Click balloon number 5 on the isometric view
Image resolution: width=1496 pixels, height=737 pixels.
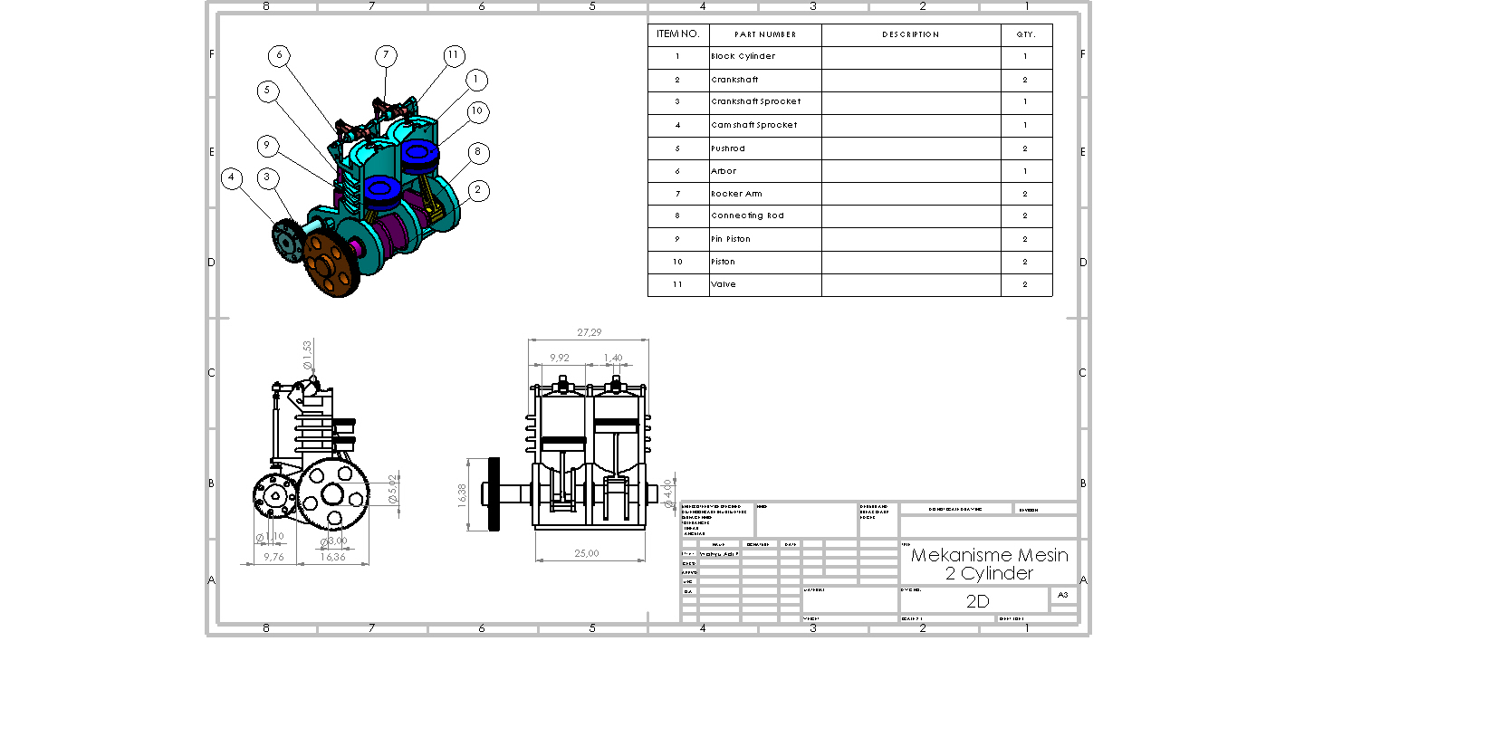point(267,91)
